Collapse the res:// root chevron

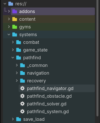5,4
